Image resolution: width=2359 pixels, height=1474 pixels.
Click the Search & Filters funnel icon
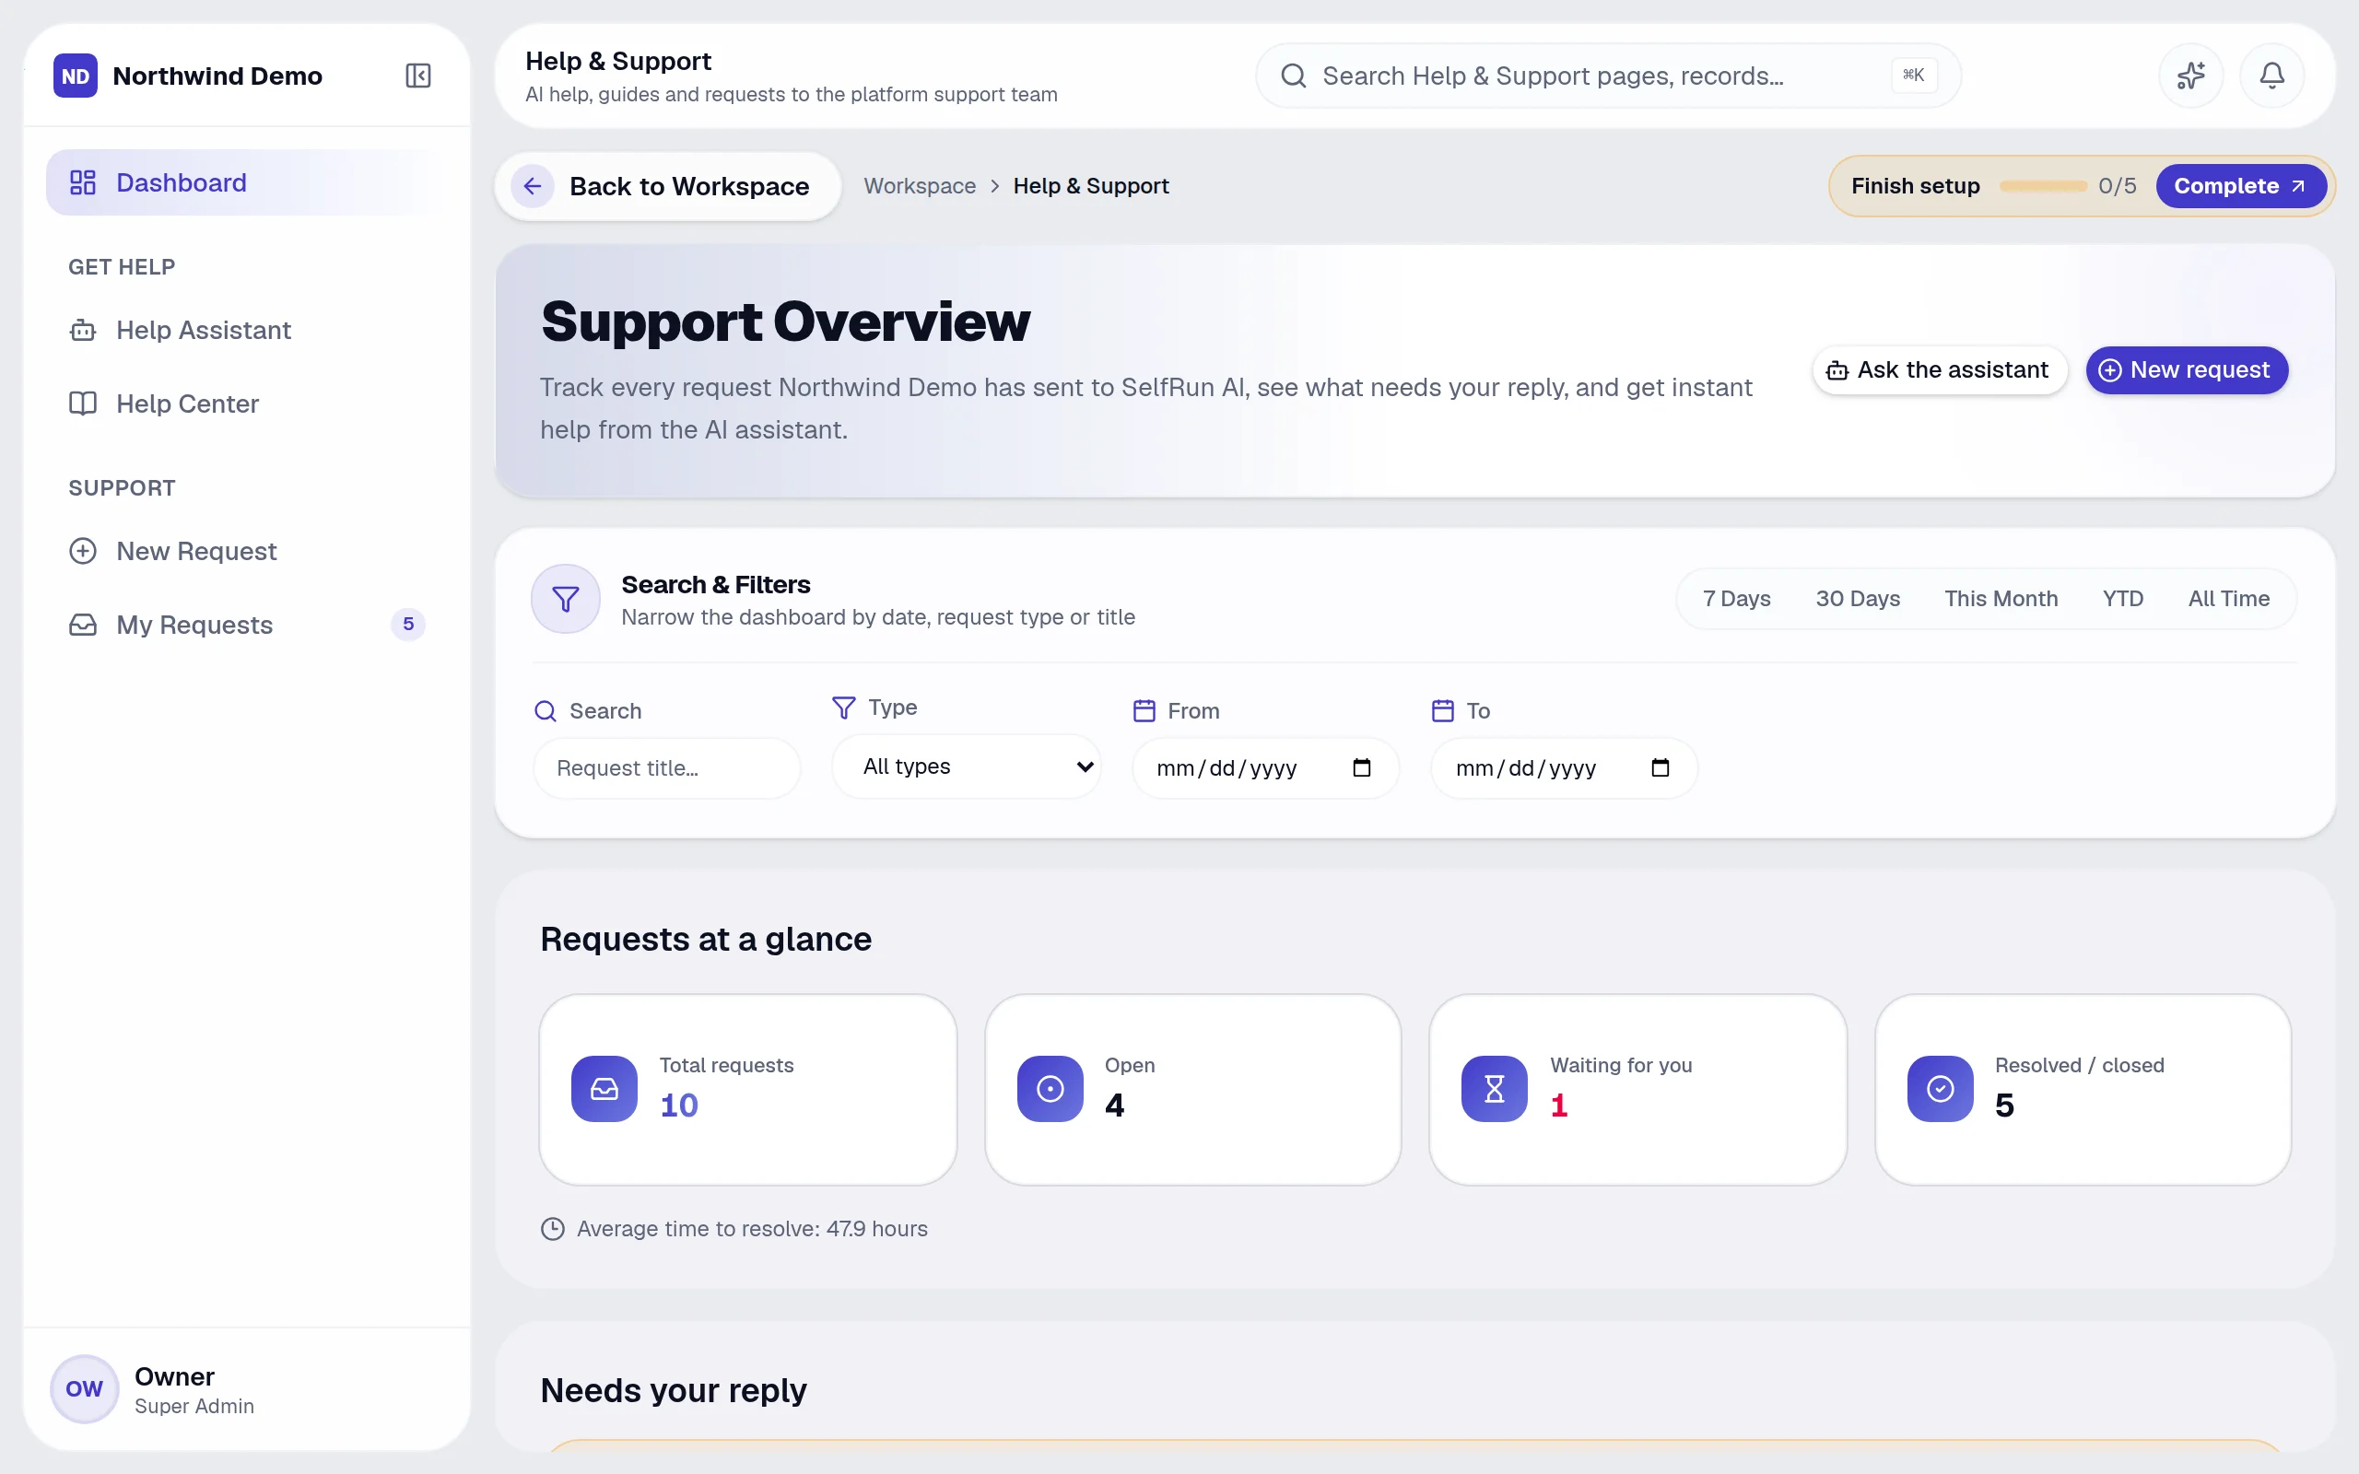pos(566,599)
